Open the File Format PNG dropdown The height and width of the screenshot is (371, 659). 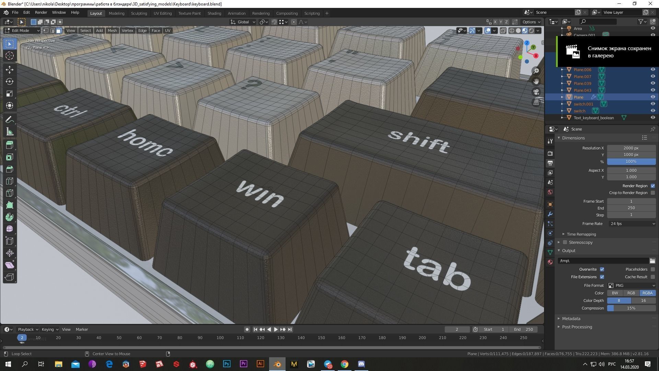coord(632,285)
